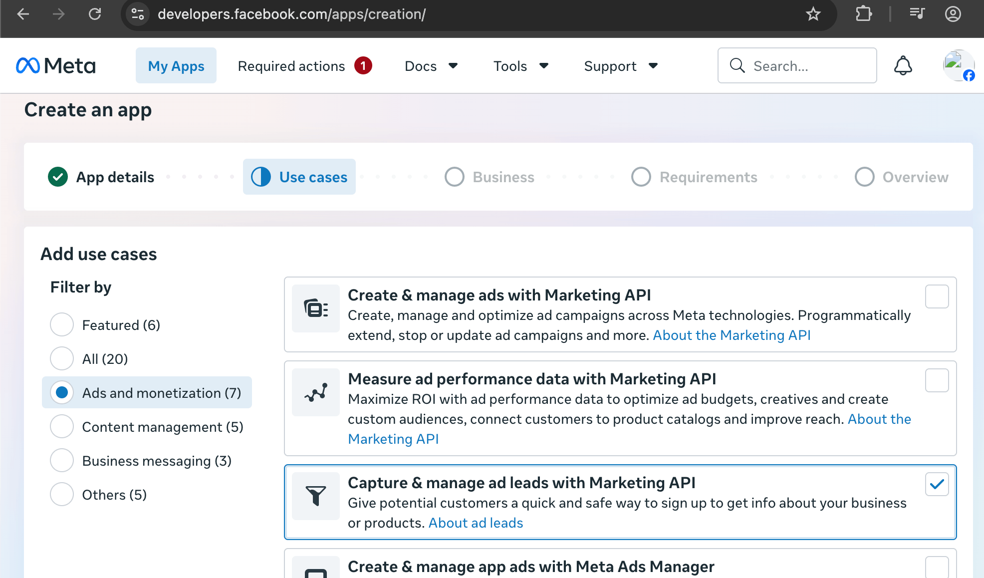Select Content management (5) filter
Image resolution: width=984 pixels, height=578 pixels.
(62, 427)
